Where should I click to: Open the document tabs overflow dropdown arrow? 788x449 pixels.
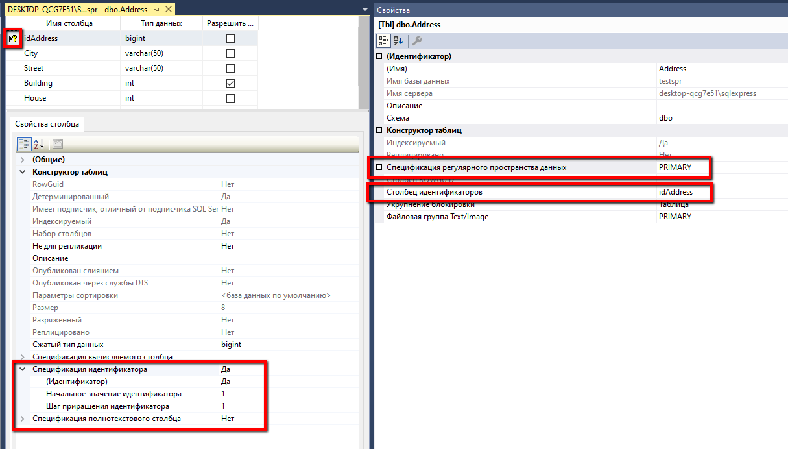tap(366, 10)
